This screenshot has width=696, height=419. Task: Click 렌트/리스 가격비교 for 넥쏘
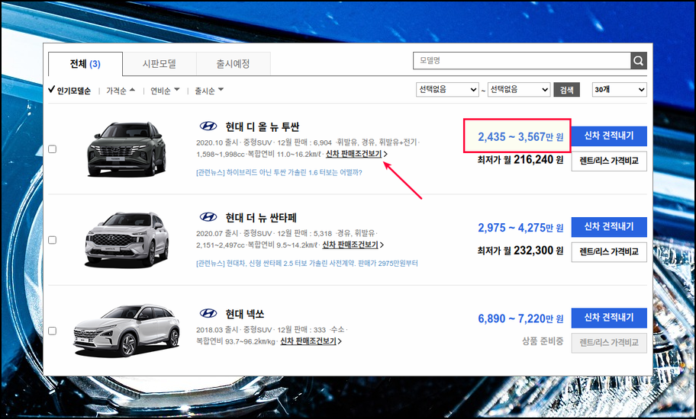[x=609, y=343]
